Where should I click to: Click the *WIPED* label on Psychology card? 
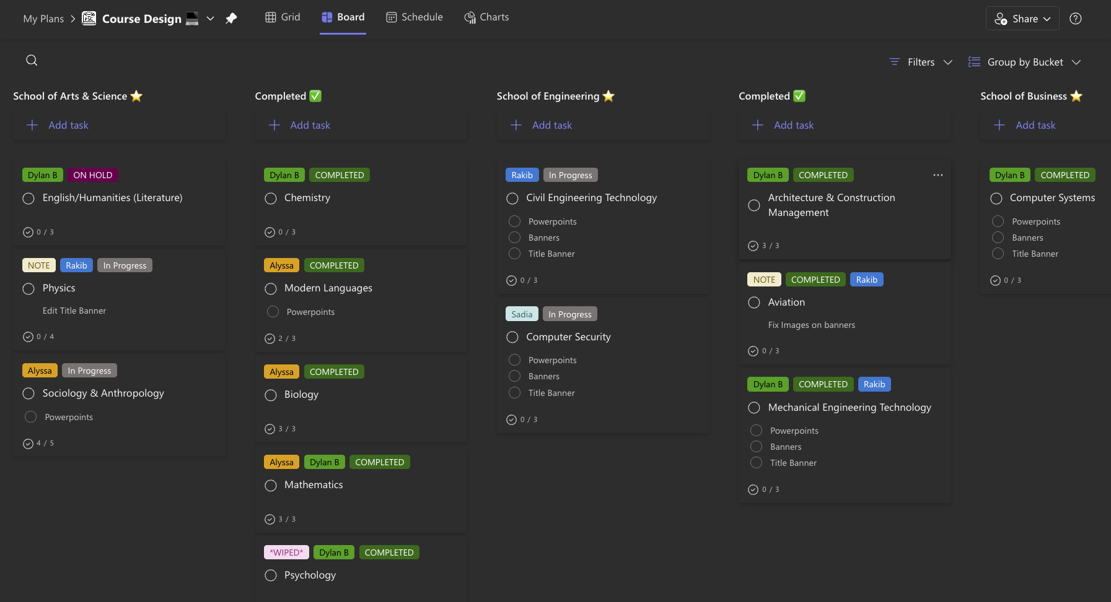pyautogui.click(x=286, y=553)
